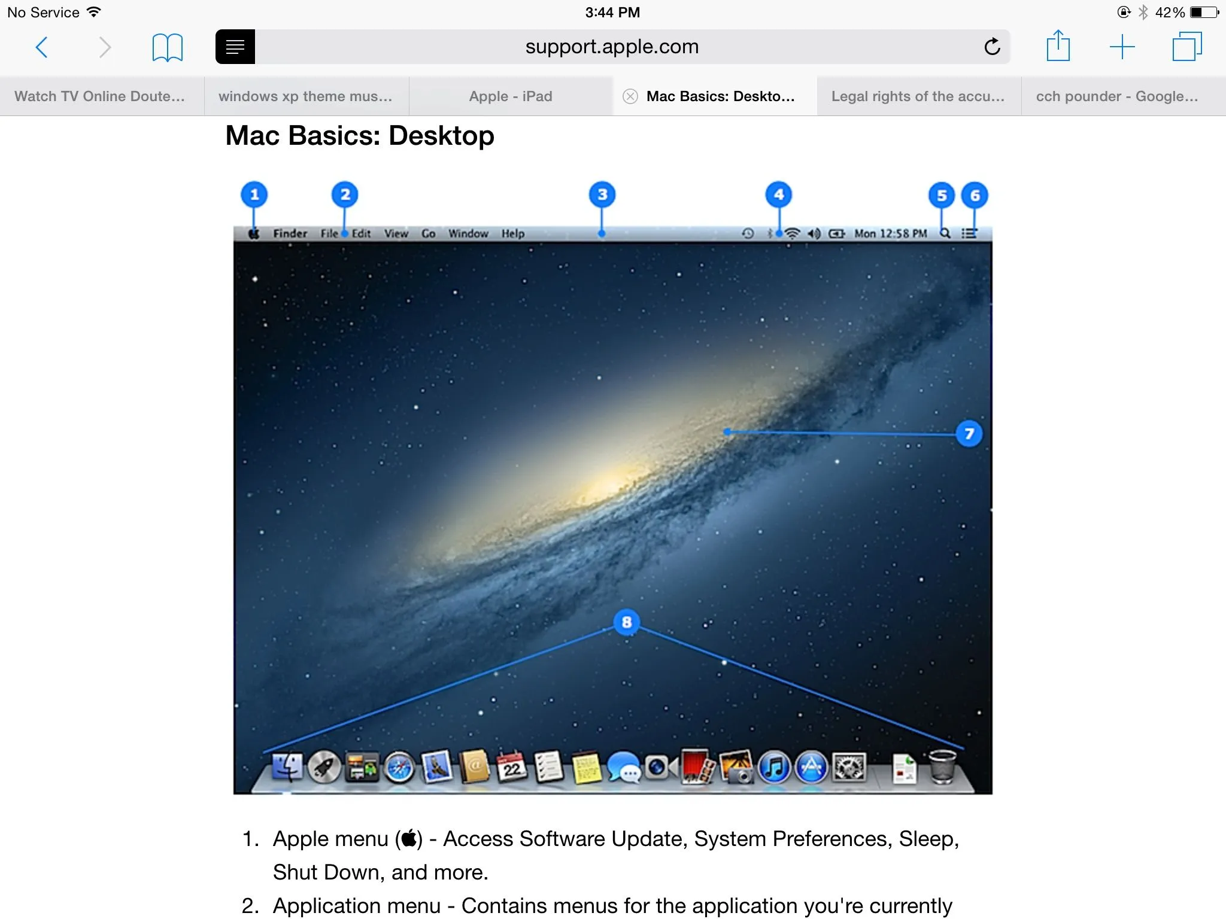Screen dimensions: 1226x919
Task: Show all tabs overview icon
Action: pos(1186,47)
